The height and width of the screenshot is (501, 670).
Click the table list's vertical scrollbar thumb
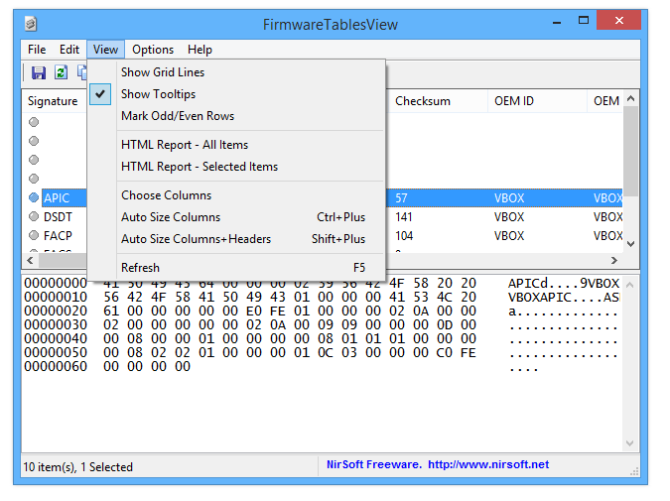tap(630, 152)
